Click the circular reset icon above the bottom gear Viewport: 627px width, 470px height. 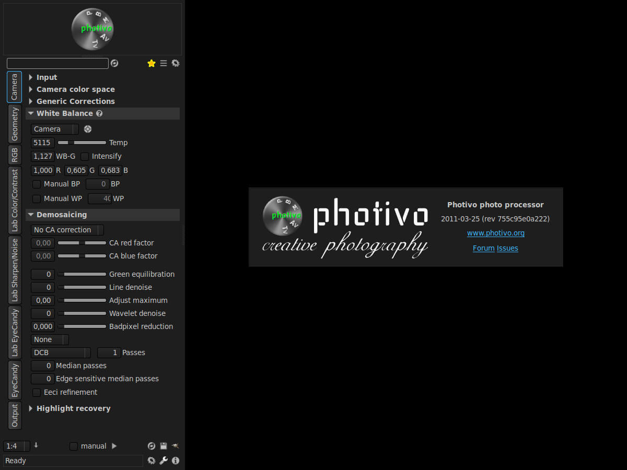coord(152,446)
